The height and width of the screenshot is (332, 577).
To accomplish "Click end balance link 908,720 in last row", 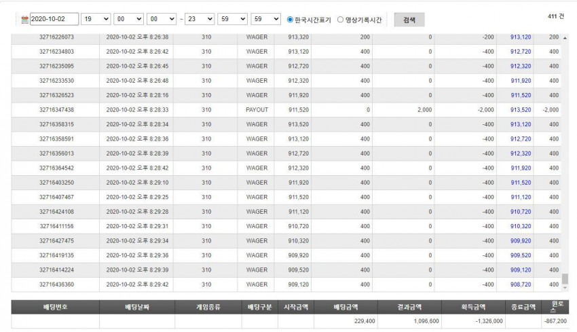I will 521,284.
